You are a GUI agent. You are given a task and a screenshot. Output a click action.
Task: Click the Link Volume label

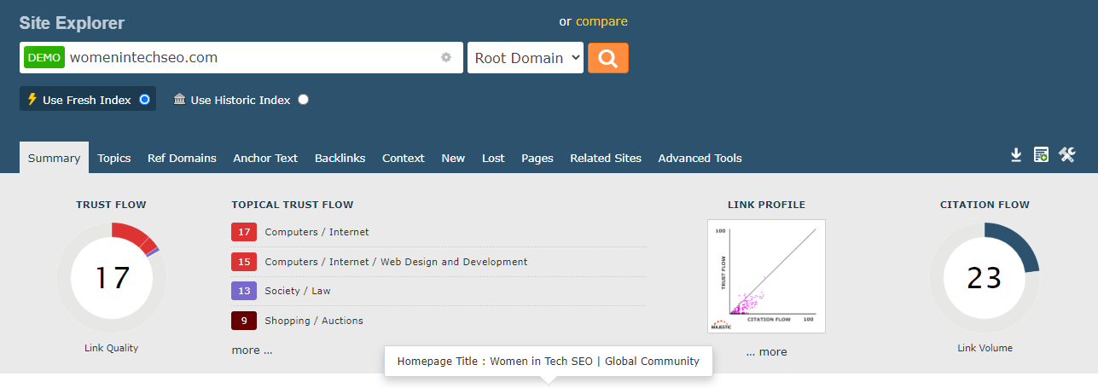point(985,348)
